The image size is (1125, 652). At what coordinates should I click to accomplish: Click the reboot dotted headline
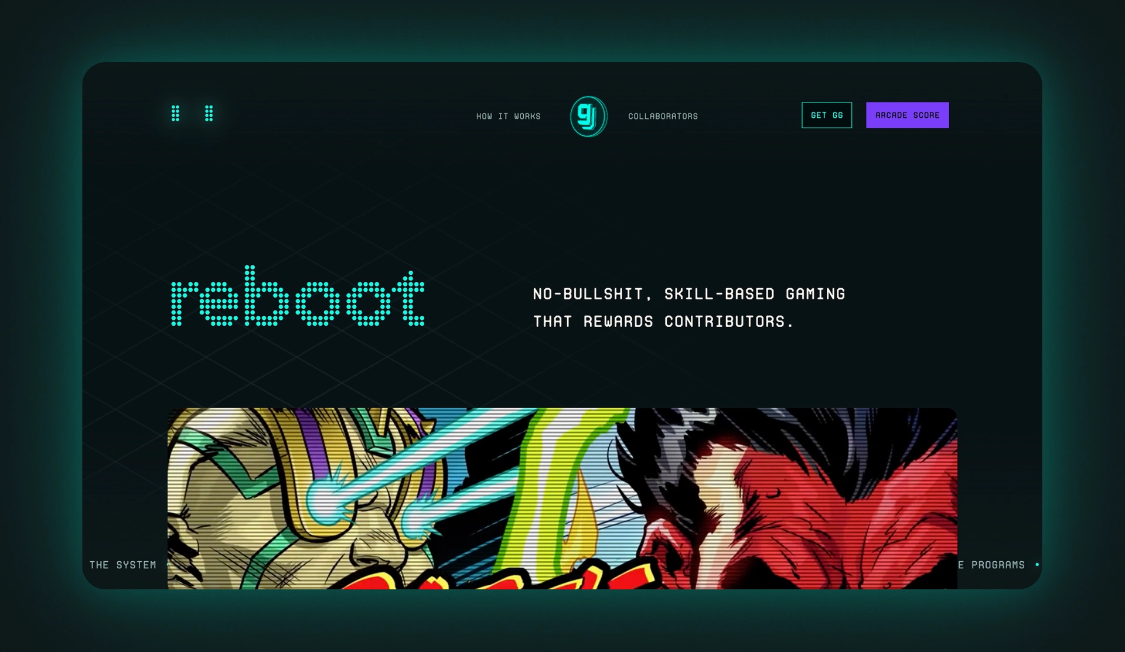(298, 296)
